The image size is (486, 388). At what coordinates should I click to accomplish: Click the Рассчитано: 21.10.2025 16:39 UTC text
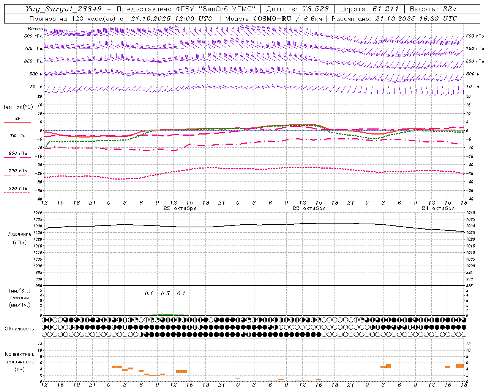pyautogui.click(x=394, y=19)
